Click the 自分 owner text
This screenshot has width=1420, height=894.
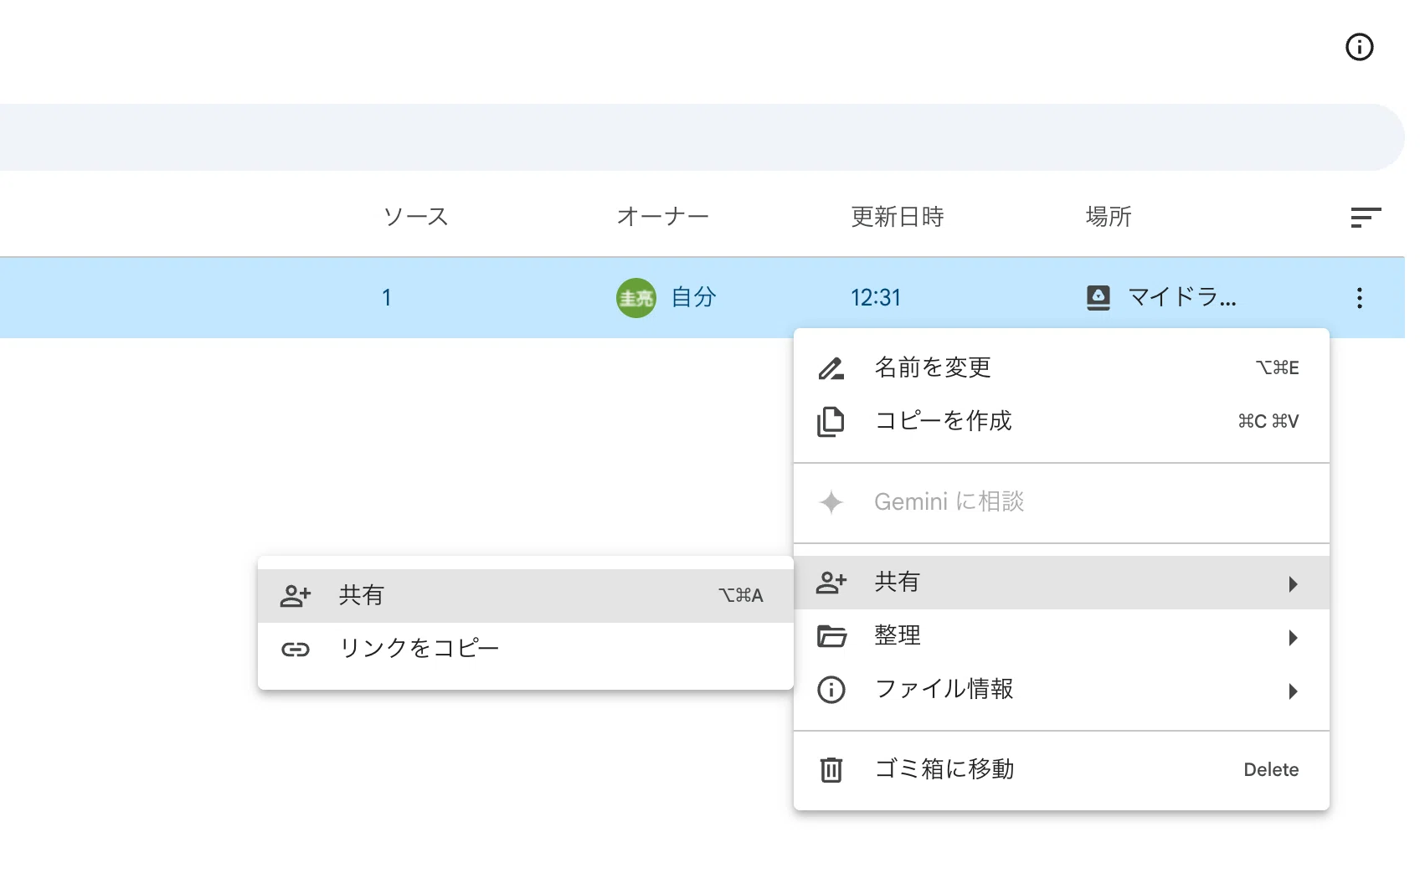[693, 297]
